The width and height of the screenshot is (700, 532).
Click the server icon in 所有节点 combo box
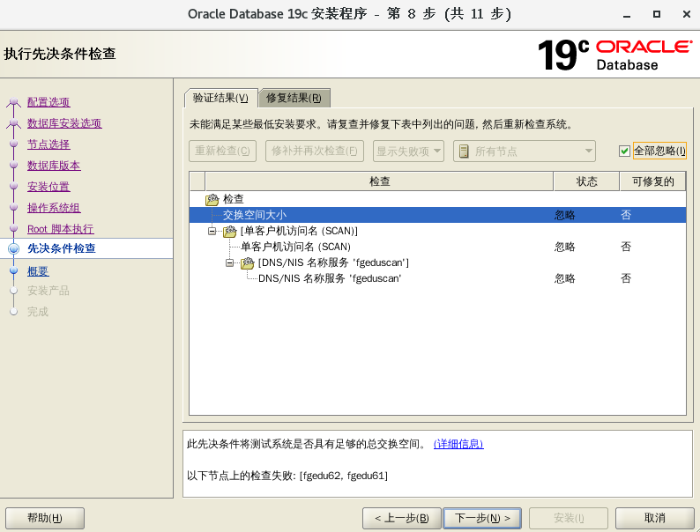click(x=464, y=151)
